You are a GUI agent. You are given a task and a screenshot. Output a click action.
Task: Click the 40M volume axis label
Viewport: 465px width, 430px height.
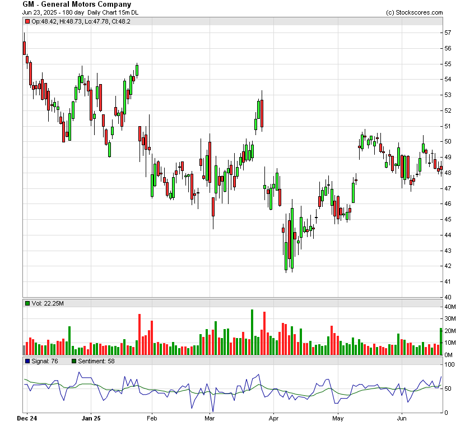click(x=450, y=307)
